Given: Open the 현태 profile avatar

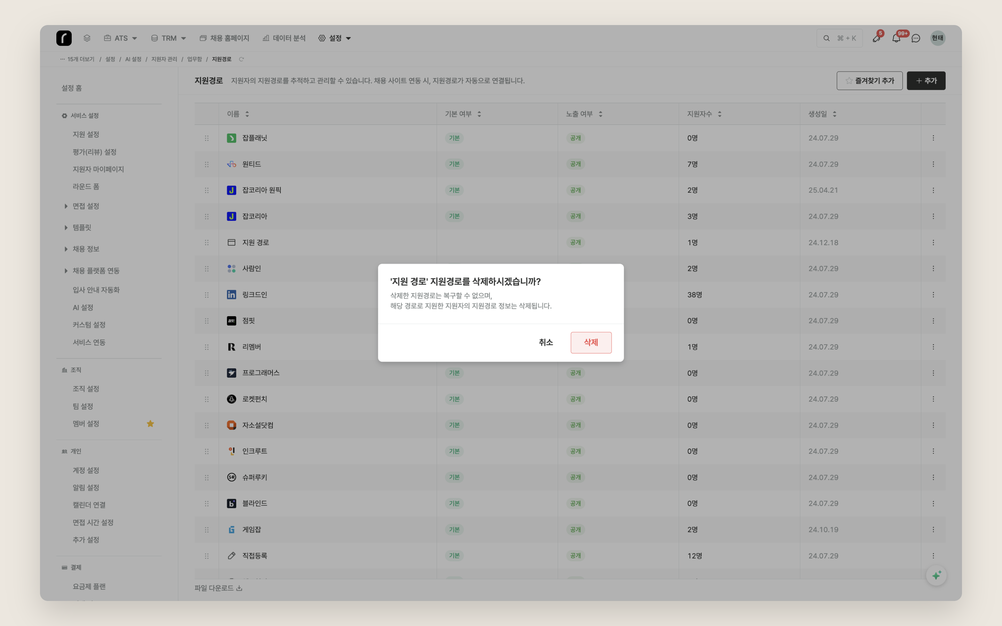Looking at the screenshot, I should coord(937,38).
